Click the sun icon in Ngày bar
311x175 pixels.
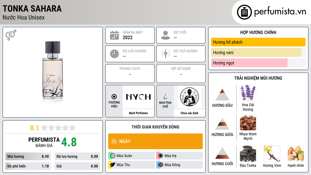pyautogui.click(x=114, y=141)
